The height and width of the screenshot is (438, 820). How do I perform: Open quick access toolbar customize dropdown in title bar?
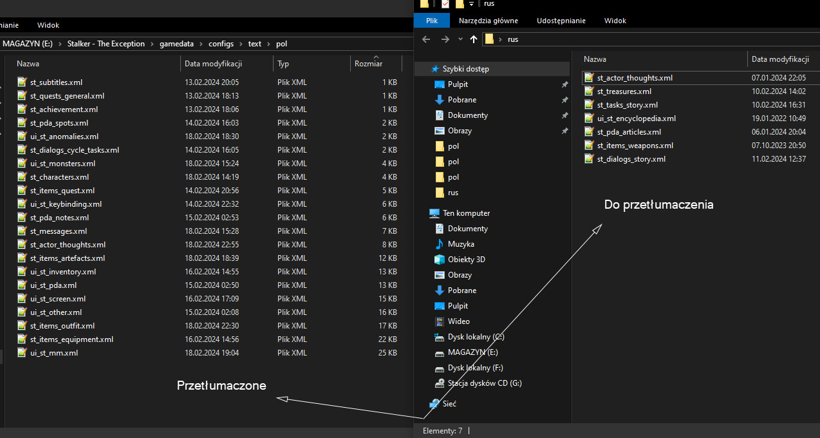(x=471, y=4)
